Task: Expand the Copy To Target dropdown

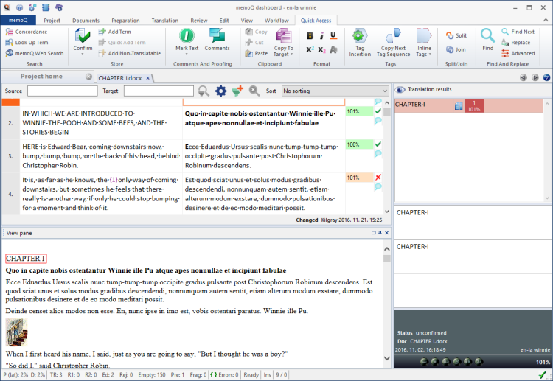Action: tap(292, 55)
